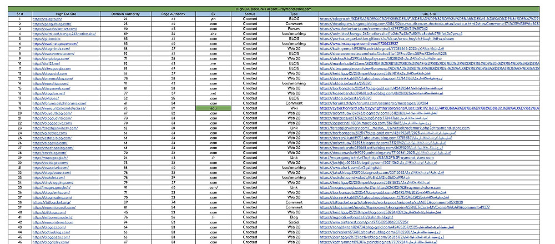Open the forestglenwinery.com High DA Site link
The height and width of the screenshot is (244, 555).
point(55,128)
